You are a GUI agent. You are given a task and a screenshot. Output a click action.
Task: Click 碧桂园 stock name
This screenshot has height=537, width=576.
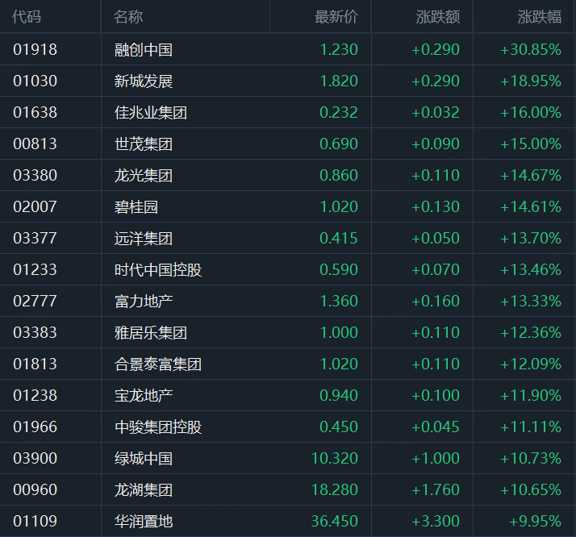[136, 206]
